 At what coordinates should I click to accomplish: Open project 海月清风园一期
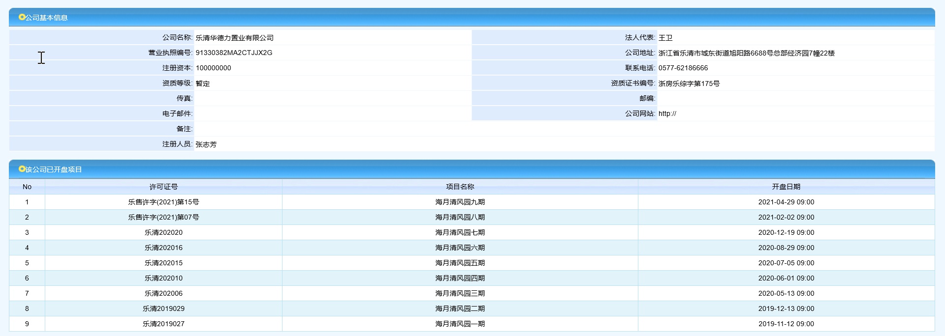pos(460,324)
